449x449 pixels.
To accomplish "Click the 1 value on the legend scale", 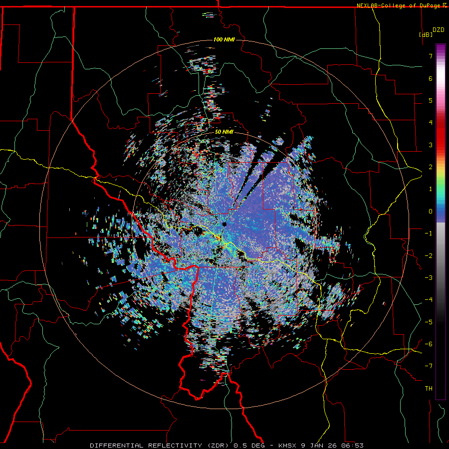I will (x=431, y=189).
